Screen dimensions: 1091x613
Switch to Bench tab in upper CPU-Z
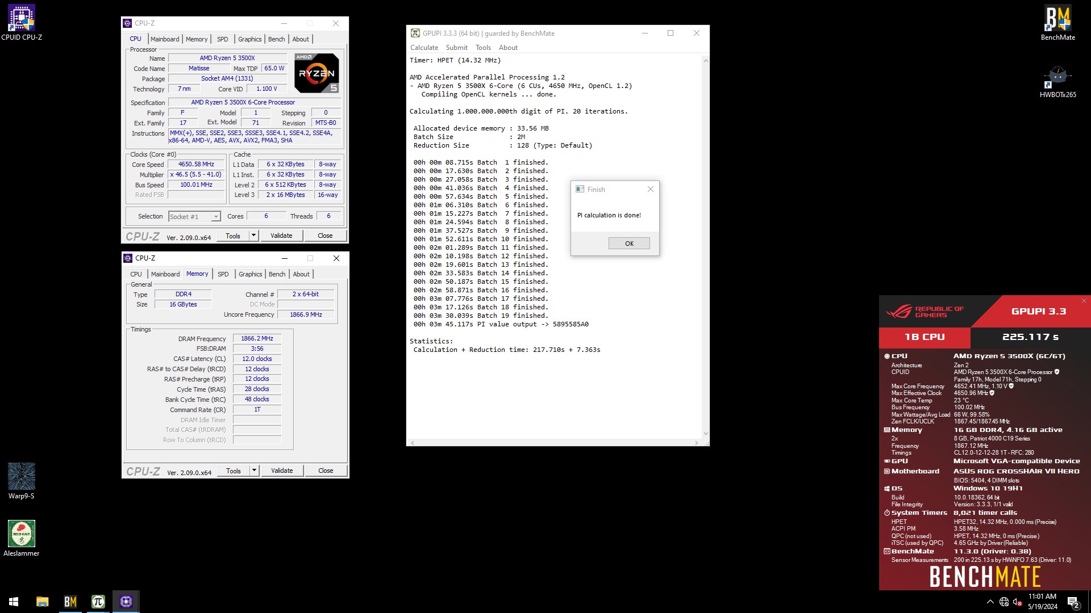[x=277, y=39]
